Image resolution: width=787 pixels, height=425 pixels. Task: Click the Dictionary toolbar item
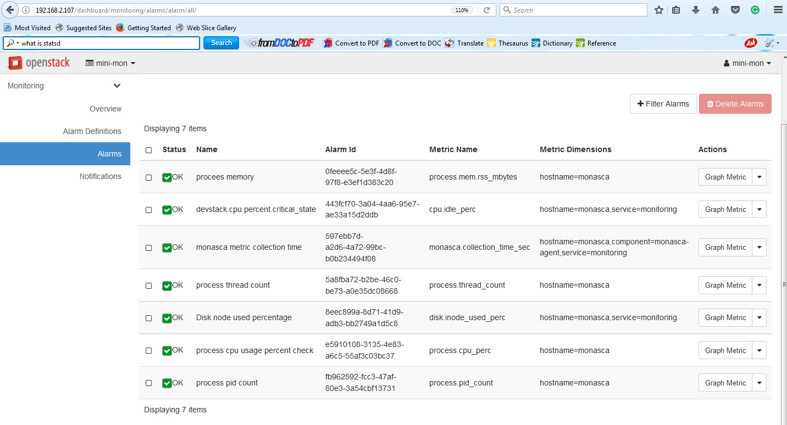coord(552,43)
